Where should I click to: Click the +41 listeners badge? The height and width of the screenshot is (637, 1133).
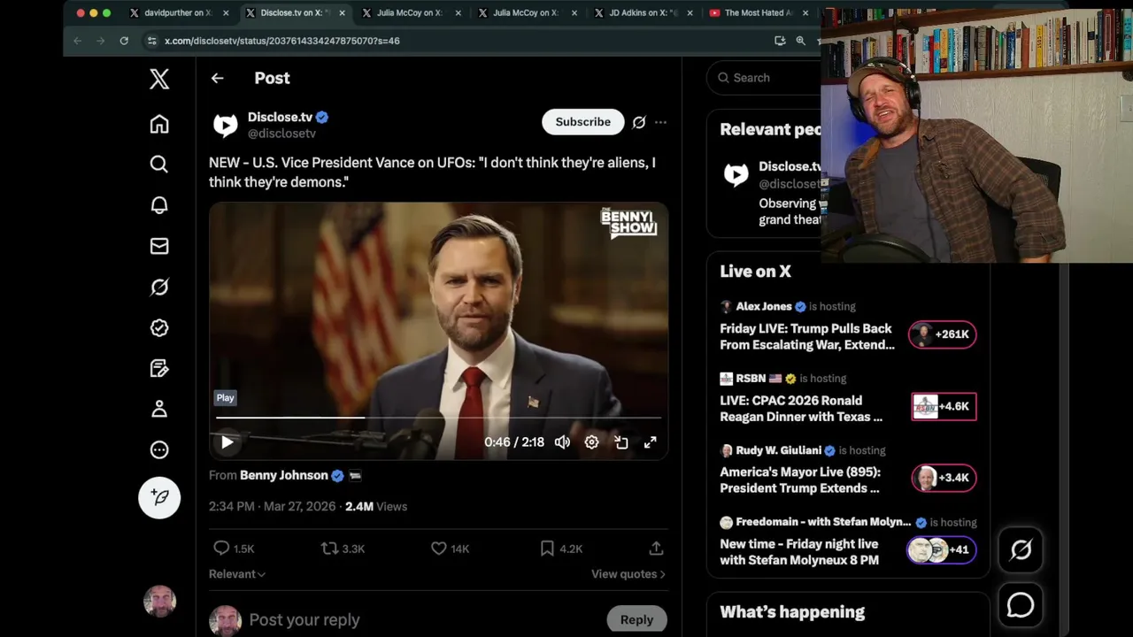(941, 549)
